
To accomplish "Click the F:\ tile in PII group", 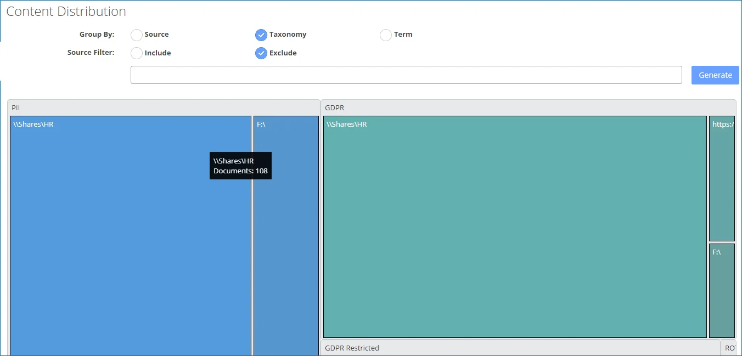I will [x=286, y=236].
